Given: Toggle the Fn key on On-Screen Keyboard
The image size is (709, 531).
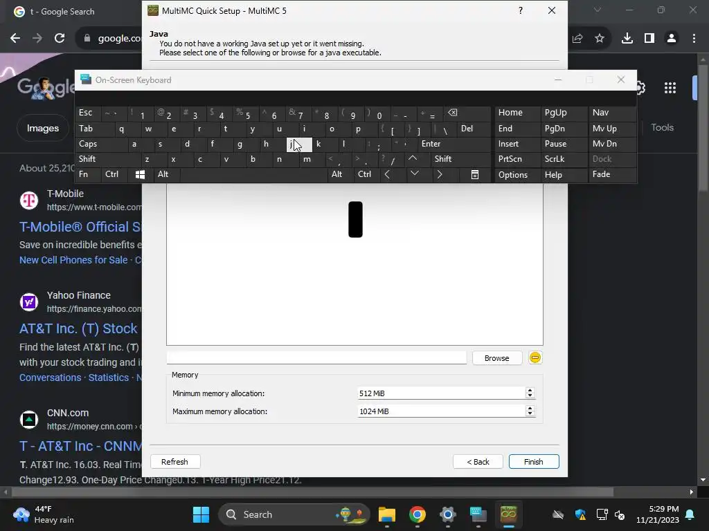Looking at the screenshot, I should [88, 174].
